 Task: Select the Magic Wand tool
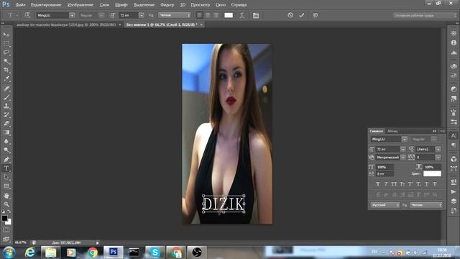tap(6, 61)
